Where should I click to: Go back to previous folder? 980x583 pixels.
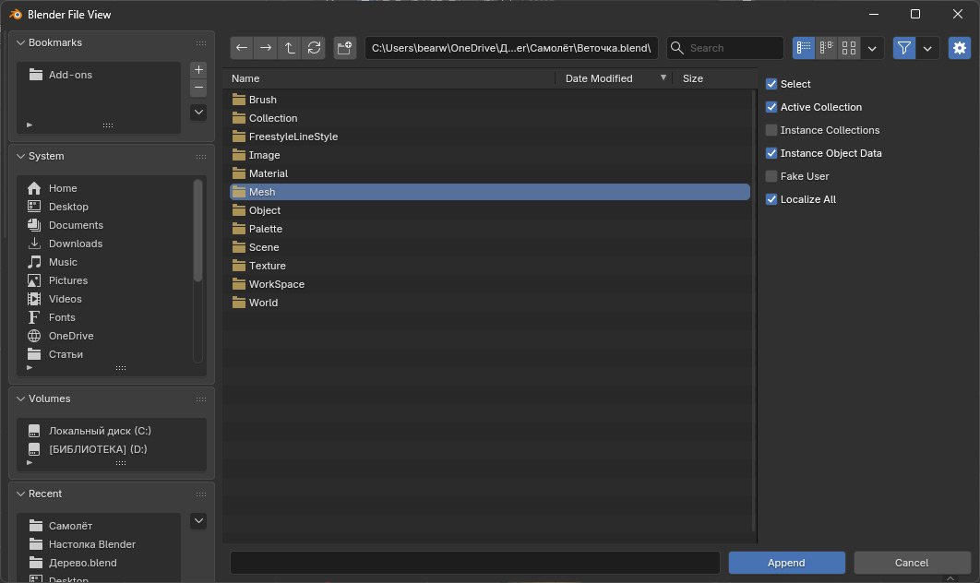242,48
